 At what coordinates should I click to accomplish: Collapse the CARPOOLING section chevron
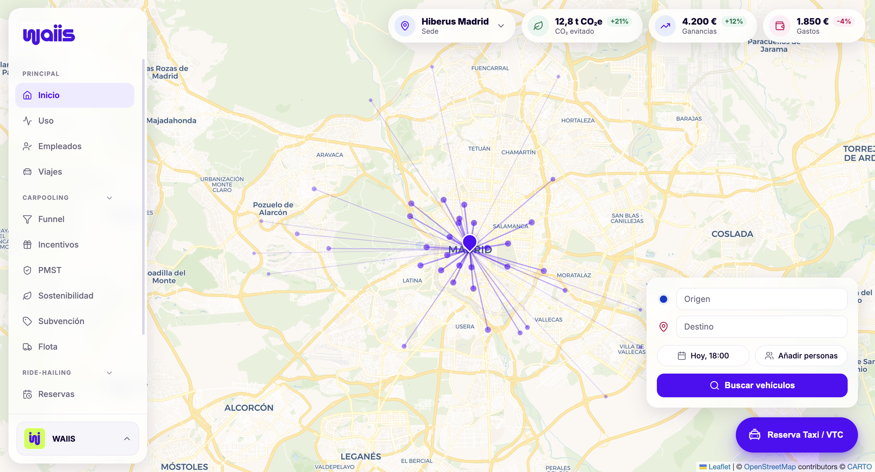pos(109,198)
